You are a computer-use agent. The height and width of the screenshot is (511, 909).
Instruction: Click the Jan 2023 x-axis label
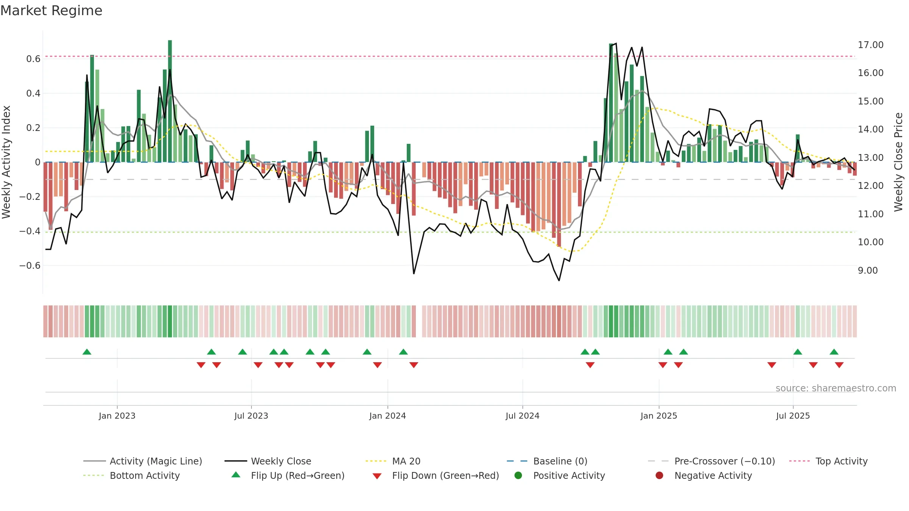tap(117, 416)
